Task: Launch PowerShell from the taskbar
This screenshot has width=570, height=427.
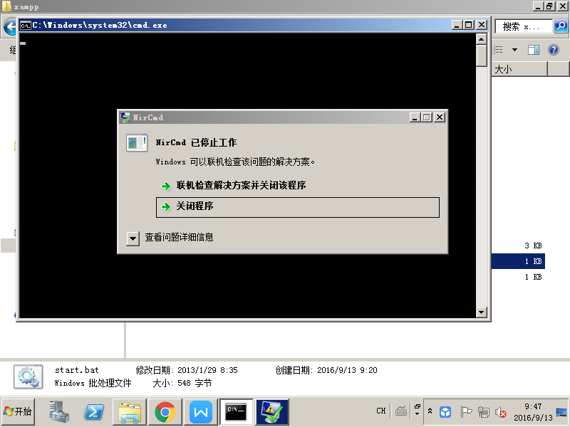Action: pyautogui.click(x=94, y=412)
